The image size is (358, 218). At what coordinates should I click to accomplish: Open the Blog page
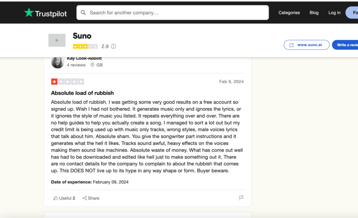314,13
